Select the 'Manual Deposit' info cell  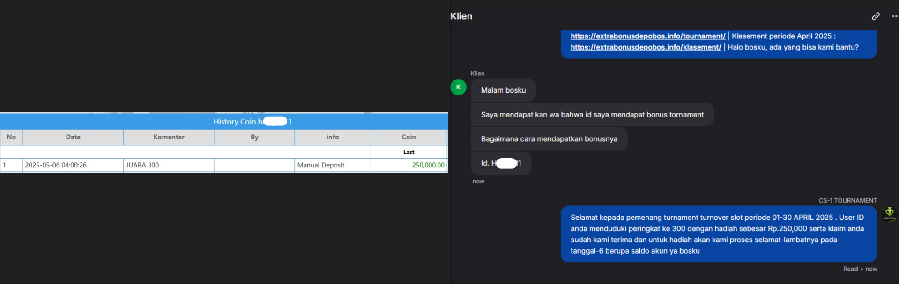(x=333, y=165)
